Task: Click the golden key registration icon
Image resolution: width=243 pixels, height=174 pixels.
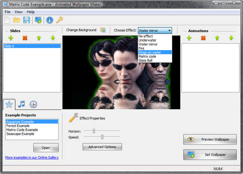Action: coord(59,20)
